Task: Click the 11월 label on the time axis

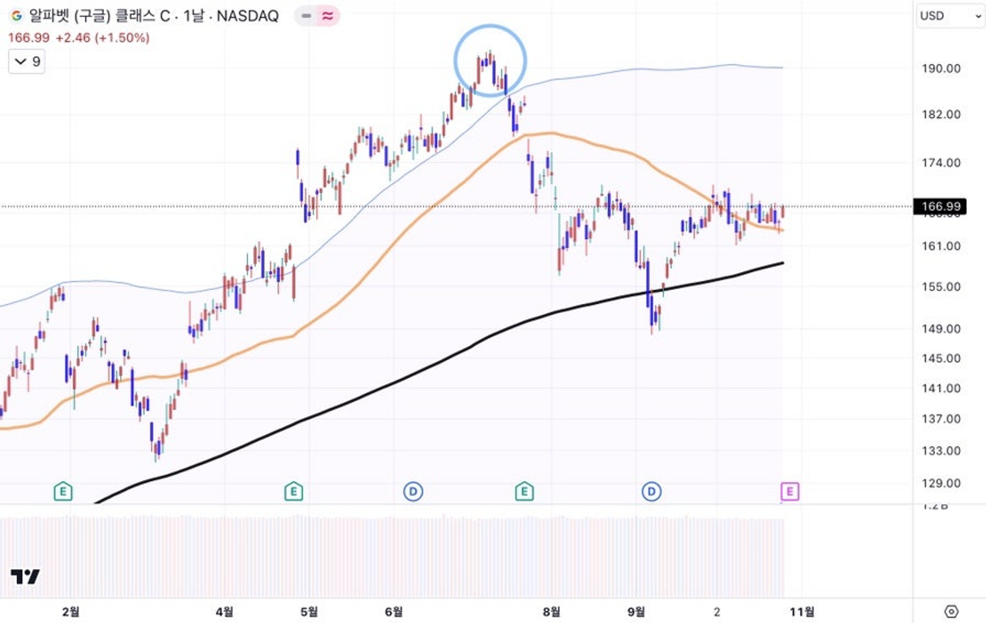Action: click(x=802, y=612)
